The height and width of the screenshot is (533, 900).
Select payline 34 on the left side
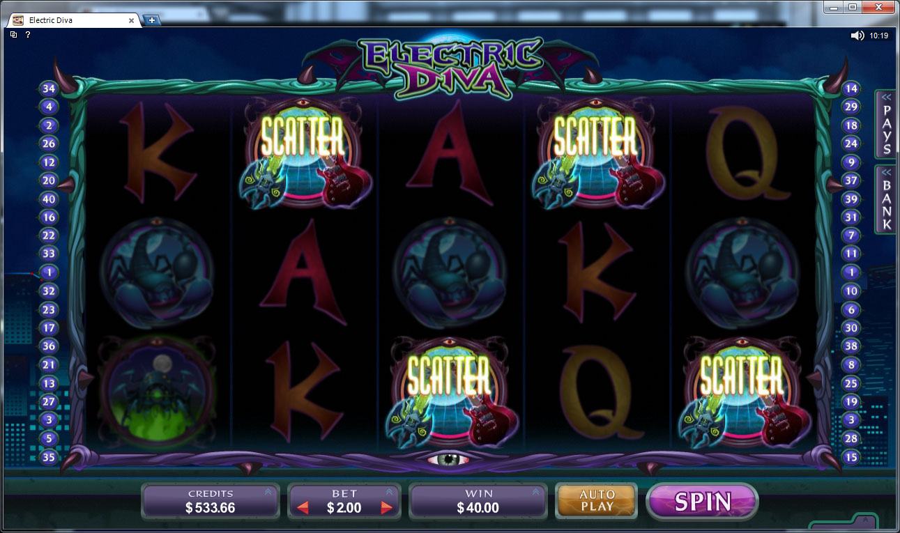(x=49, y=88)
